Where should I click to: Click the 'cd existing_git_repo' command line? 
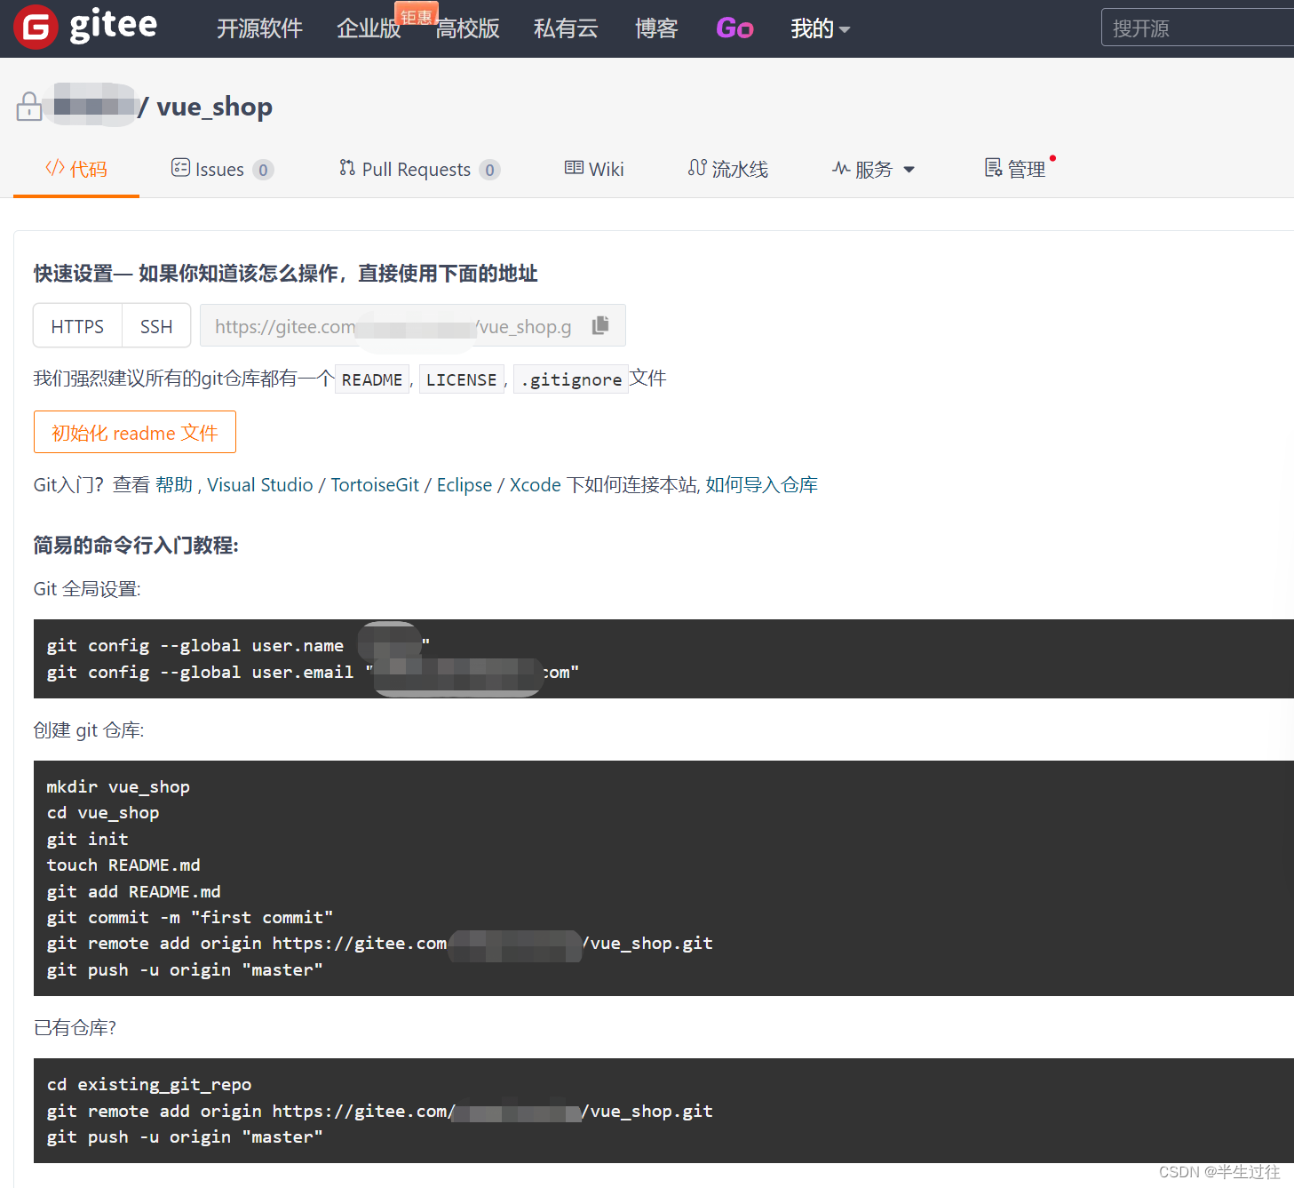(x=149, y=1084)
